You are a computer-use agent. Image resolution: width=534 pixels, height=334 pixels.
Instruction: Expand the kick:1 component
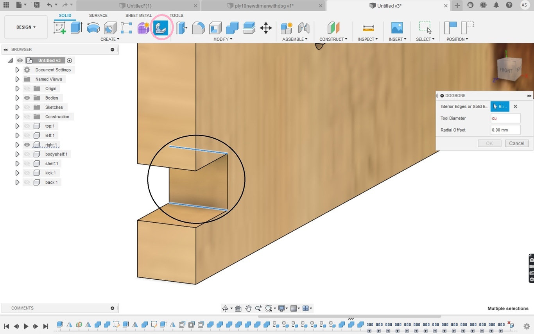17,173
